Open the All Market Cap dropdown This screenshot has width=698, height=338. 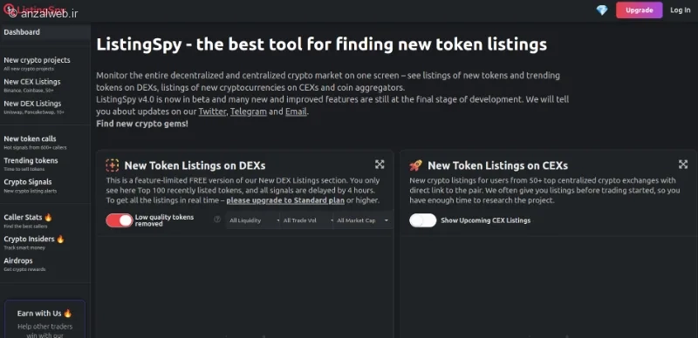click(362, 220)
